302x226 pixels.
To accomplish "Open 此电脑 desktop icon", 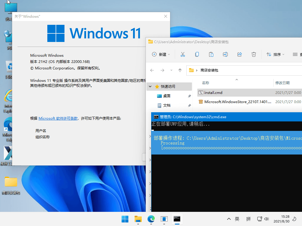I will pyautogui.click(x=9, y=12).
